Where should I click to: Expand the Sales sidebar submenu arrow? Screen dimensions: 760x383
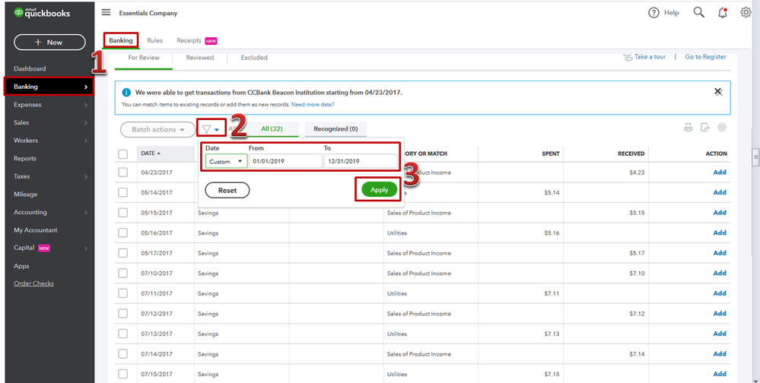click(x=86, y=123)
